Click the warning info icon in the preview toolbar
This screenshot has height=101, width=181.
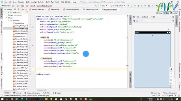pyautogui.click(x=173, y=17)
